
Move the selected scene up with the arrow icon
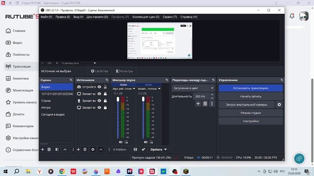coord(65,150)
